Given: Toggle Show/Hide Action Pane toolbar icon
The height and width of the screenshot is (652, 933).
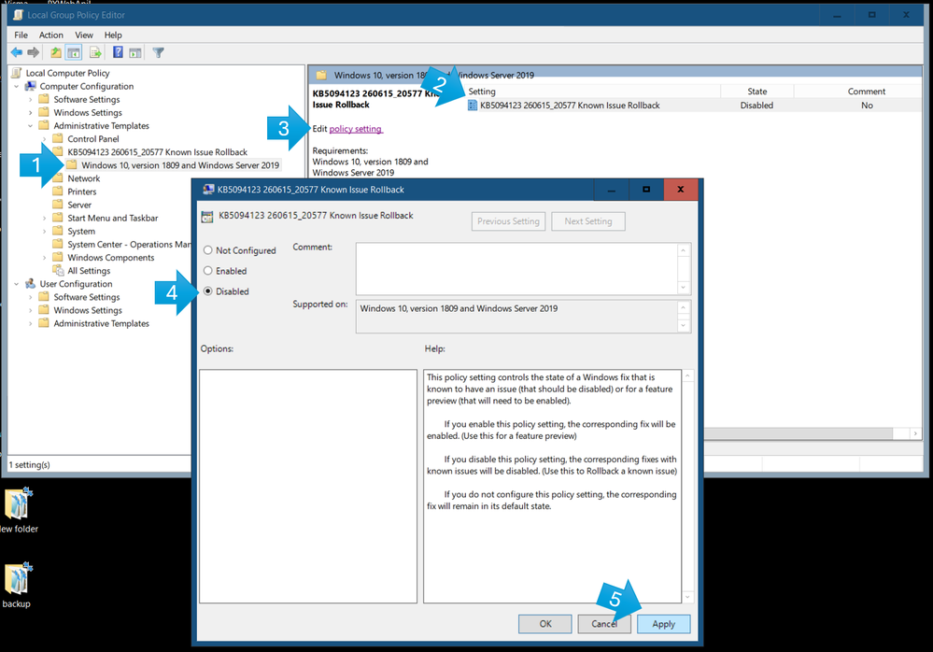Looking at the screenshot, I should pyautogui.click(x=135, y=52).
